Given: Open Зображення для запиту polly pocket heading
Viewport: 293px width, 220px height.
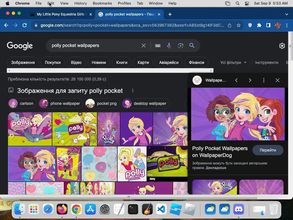Looking at the screenshot, I should 70,91.
